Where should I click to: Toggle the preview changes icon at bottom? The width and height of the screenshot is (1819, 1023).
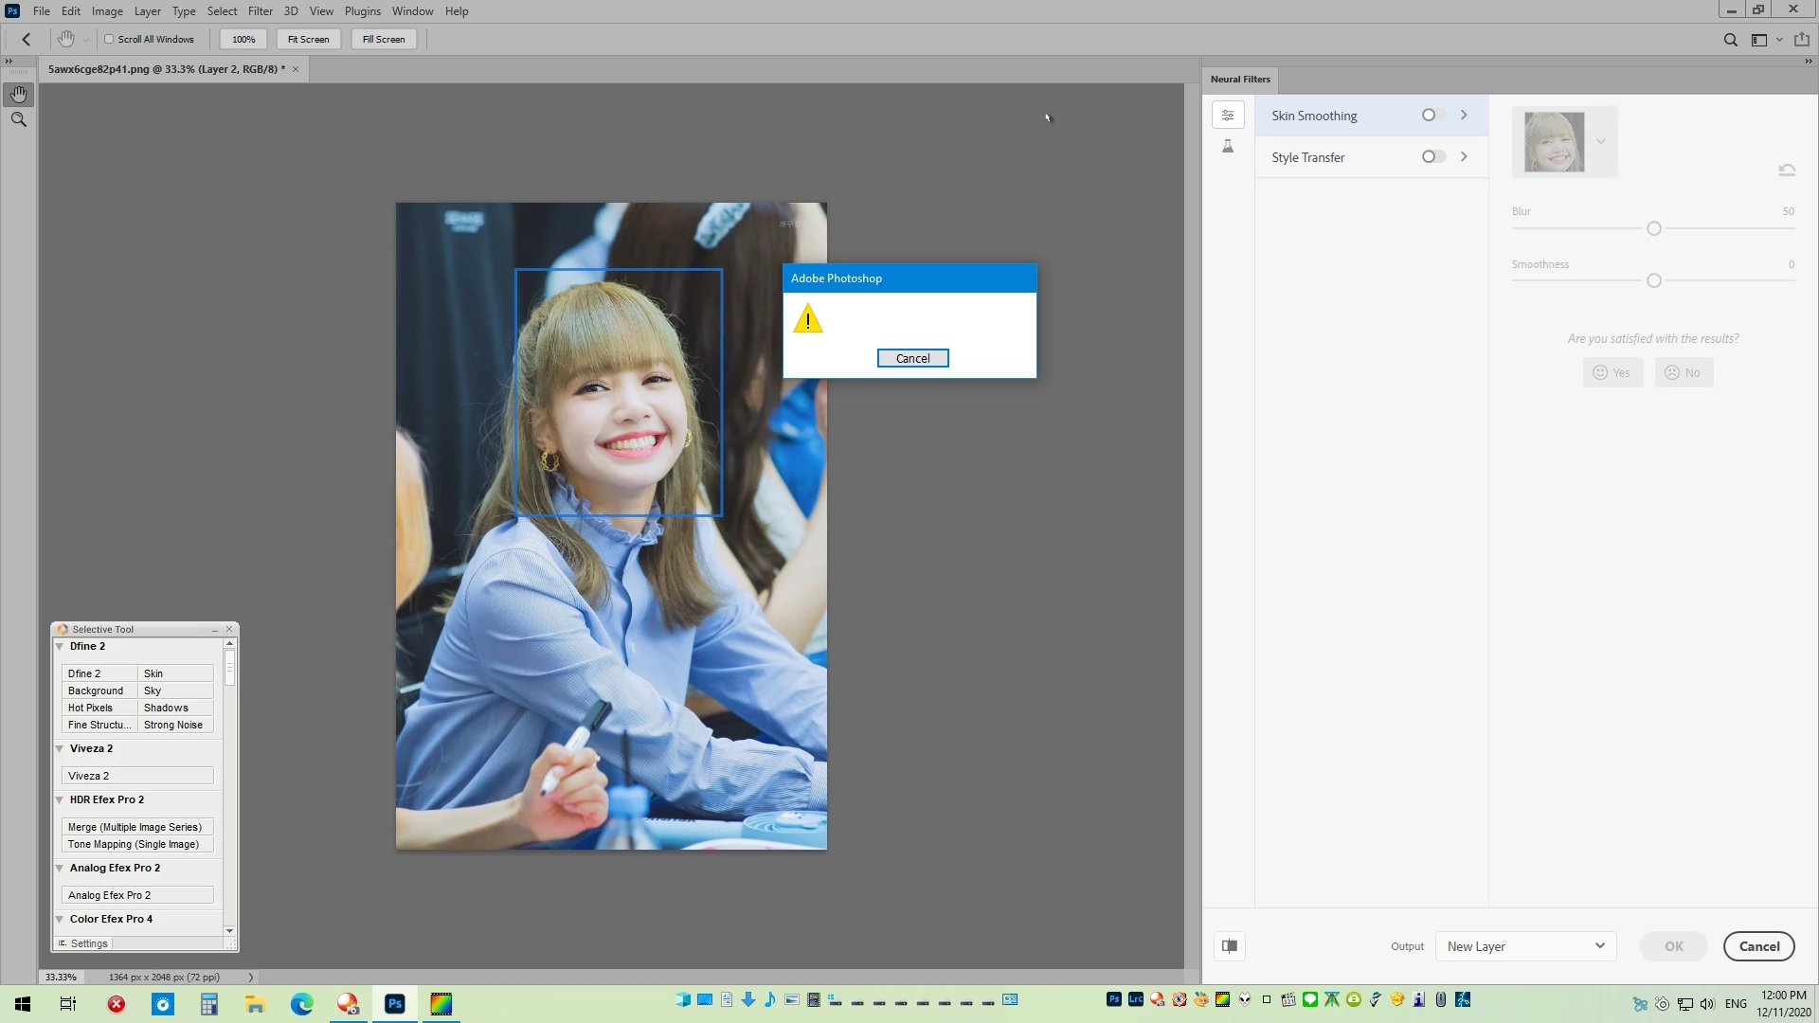[1230, 945]
